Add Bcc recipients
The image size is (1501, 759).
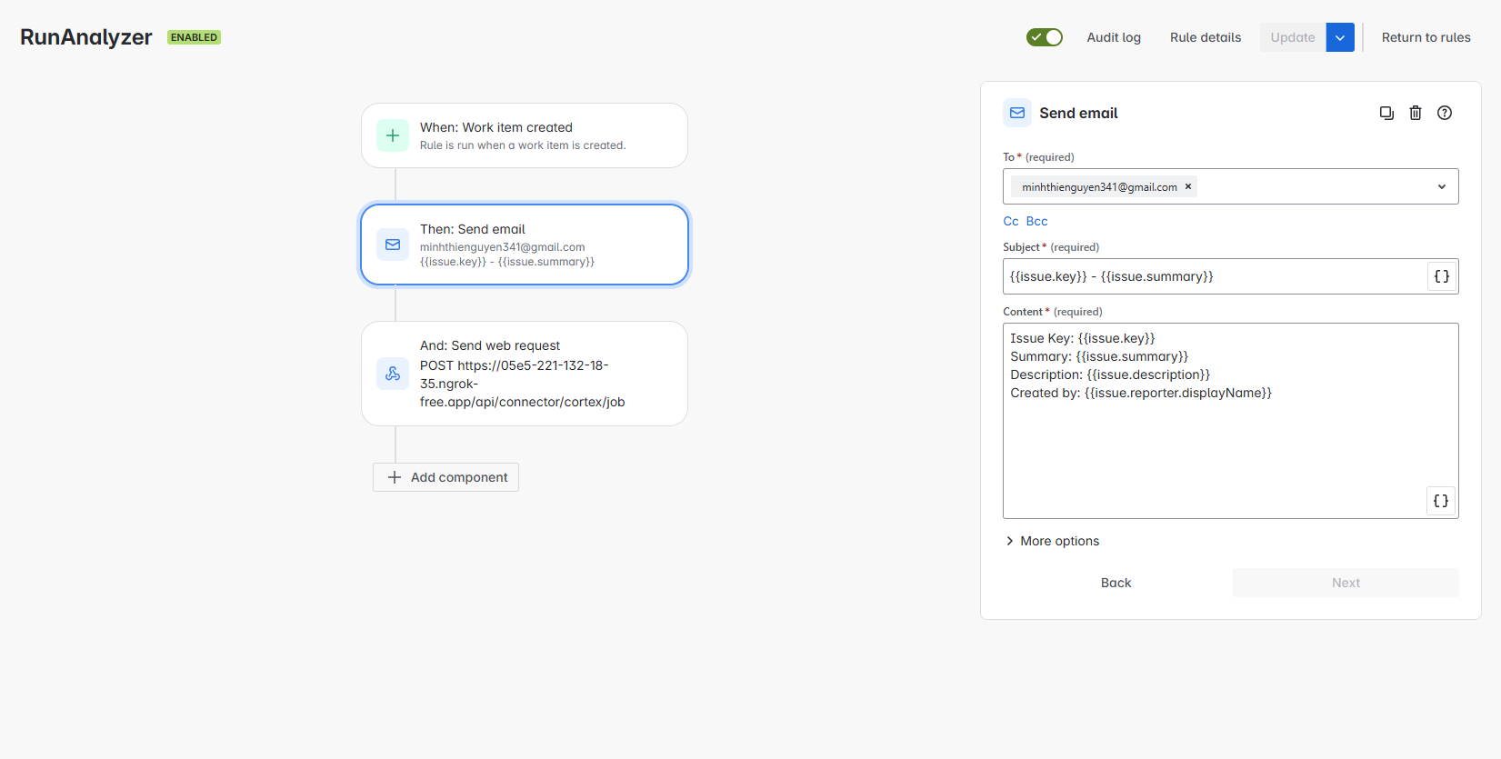click(1037, 221)
